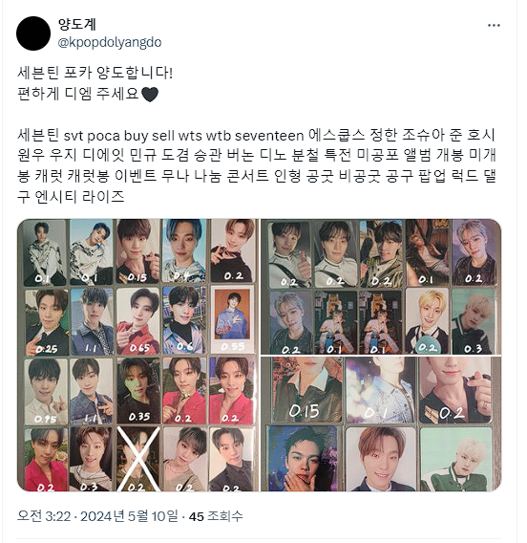Click the tweet text 세븐틴 포카 양도합니다!
The image size is (527, 543).
[95, 73]
